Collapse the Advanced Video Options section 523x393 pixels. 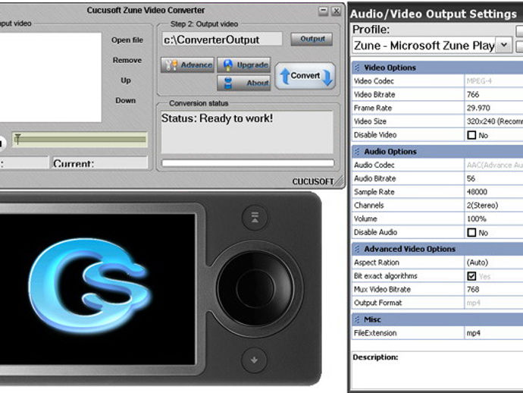357,249
